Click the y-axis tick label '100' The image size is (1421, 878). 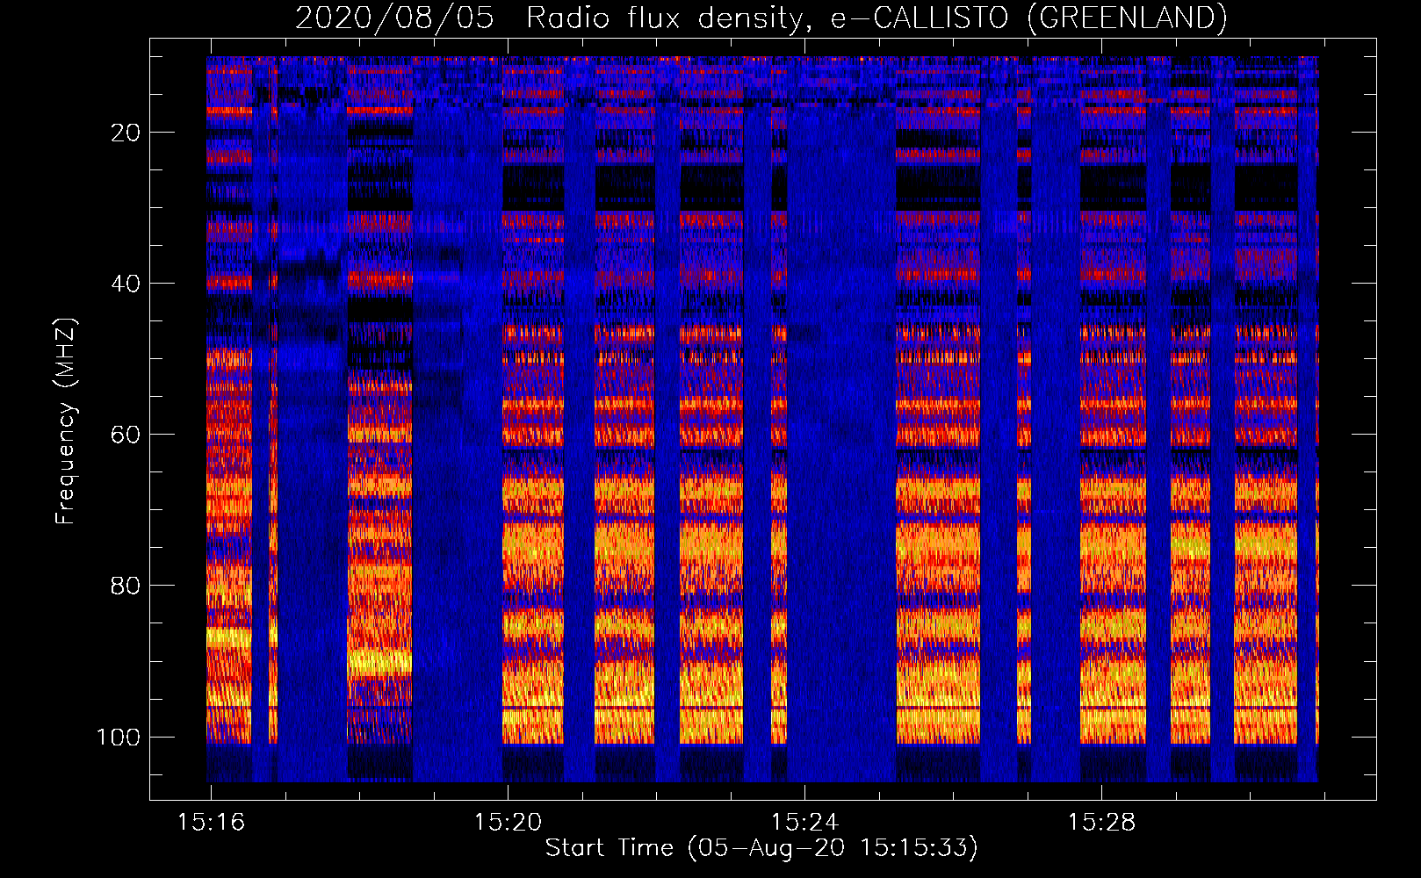[x=119, y=737]
